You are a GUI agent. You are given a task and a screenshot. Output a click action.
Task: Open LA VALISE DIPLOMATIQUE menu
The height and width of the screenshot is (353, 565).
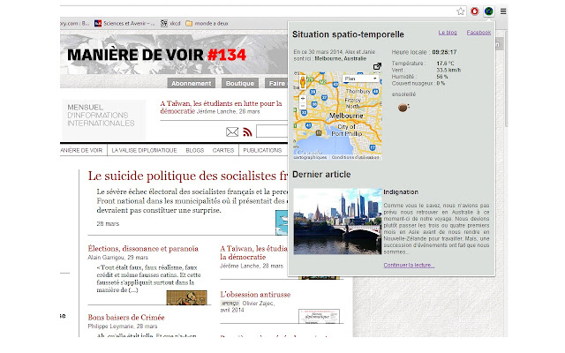pos(144,150)
